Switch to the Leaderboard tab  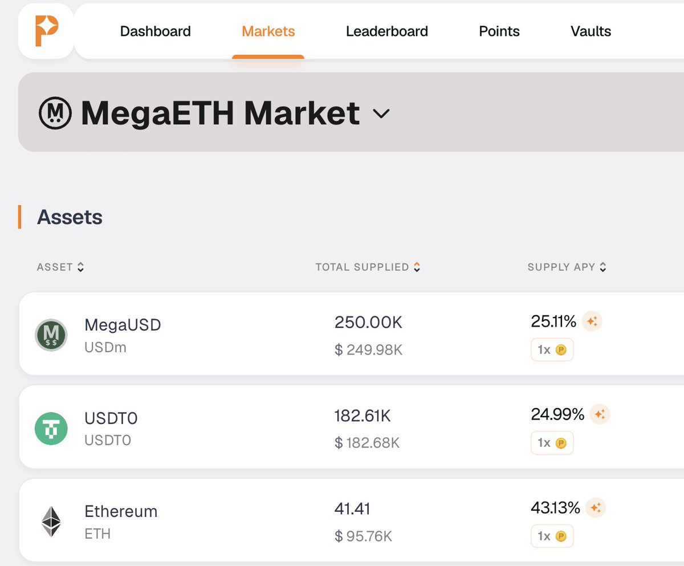click(x=386, y=31)
